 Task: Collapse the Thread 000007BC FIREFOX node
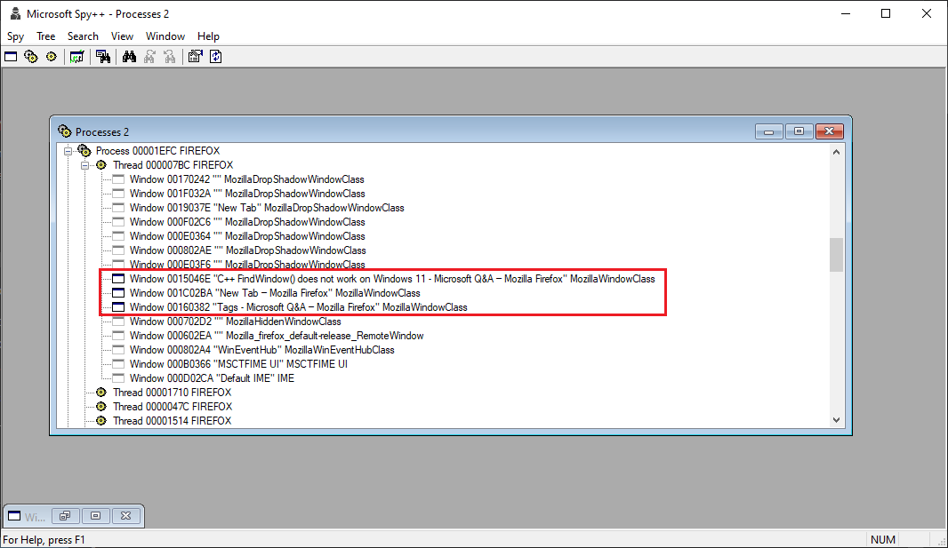click(84, 164)
